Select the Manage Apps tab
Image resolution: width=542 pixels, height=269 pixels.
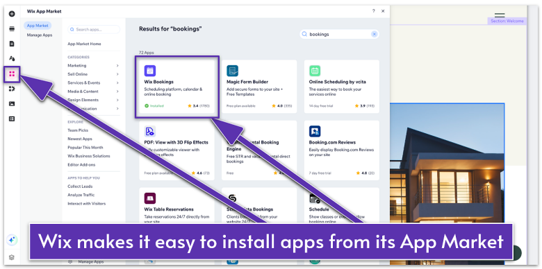(40, 35)
